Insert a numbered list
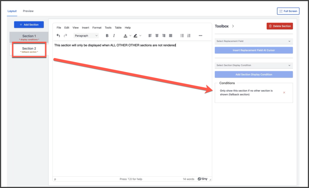 (189, 36)
